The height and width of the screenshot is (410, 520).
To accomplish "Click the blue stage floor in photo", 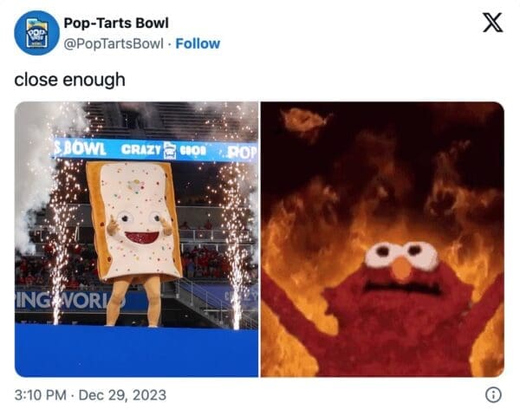I will [136, 351].
